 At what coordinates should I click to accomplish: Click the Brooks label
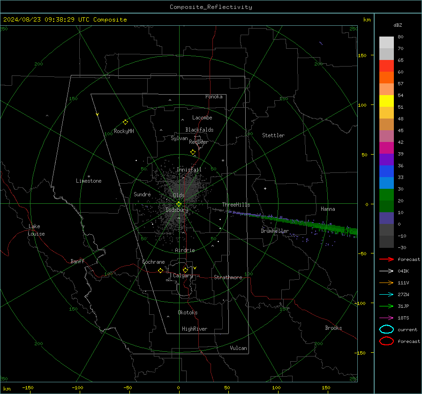point(333,328)
